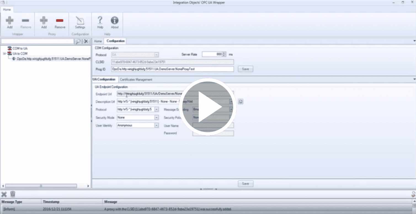
Task: Click the refresh icon at log panel right
Action: pos(413,194)
